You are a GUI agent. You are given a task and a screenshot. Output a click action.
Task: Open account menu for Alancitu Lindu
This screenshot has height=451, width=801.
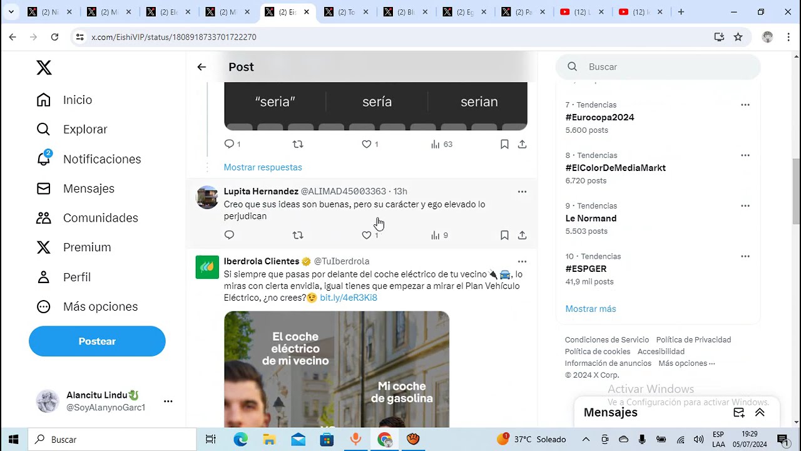click(x=168, y=401)
